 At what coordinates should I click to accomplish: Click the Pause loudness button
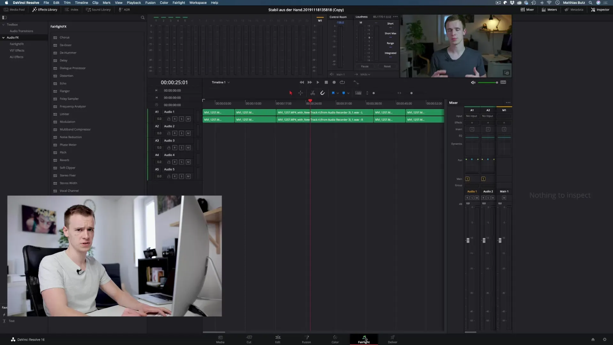click(365, 66)
